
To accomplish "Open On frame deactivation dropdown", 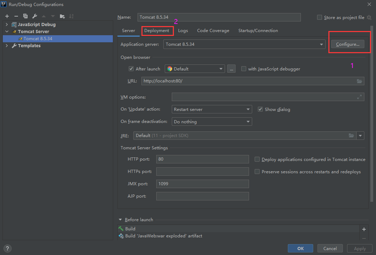I will 212,122.
